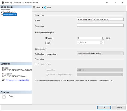Click the View connection properties link
This screenshot has width=127, height=111.
click(17, 80)
